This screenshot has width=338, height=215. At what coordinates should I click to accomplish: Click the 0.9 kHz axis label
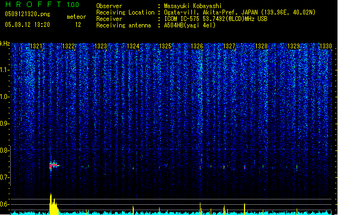(5, 124)
